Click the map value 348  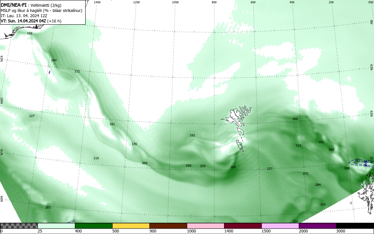tap(331, 150)
